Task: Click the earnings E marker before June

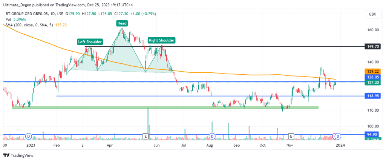Action: [x=146, y=136]
